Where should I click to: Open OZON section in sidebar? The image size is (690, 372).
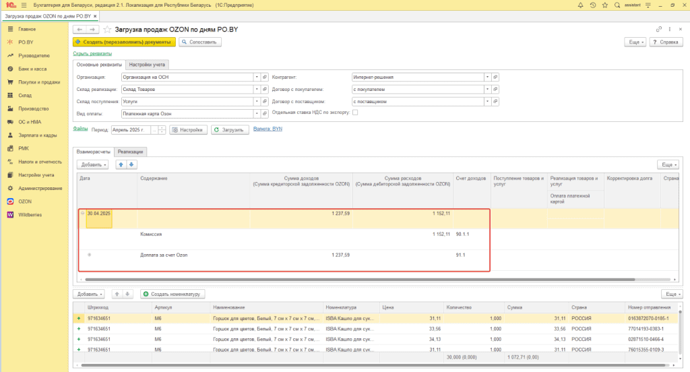(x=25, y=201)
